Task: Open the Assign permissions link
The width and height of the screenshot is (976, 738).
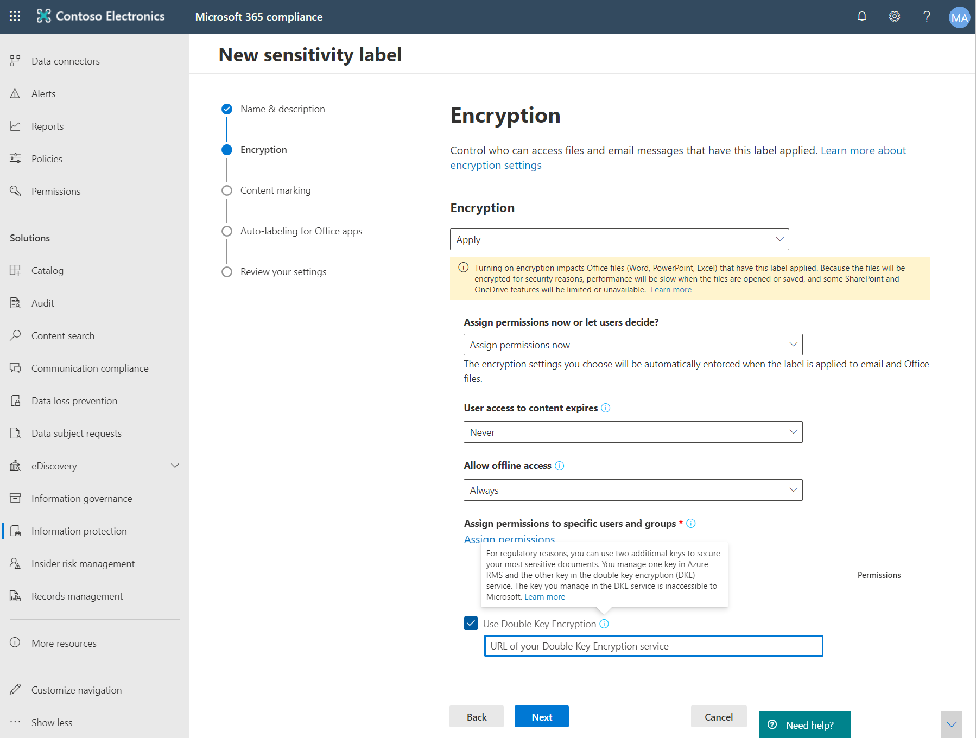Action: 509,539
